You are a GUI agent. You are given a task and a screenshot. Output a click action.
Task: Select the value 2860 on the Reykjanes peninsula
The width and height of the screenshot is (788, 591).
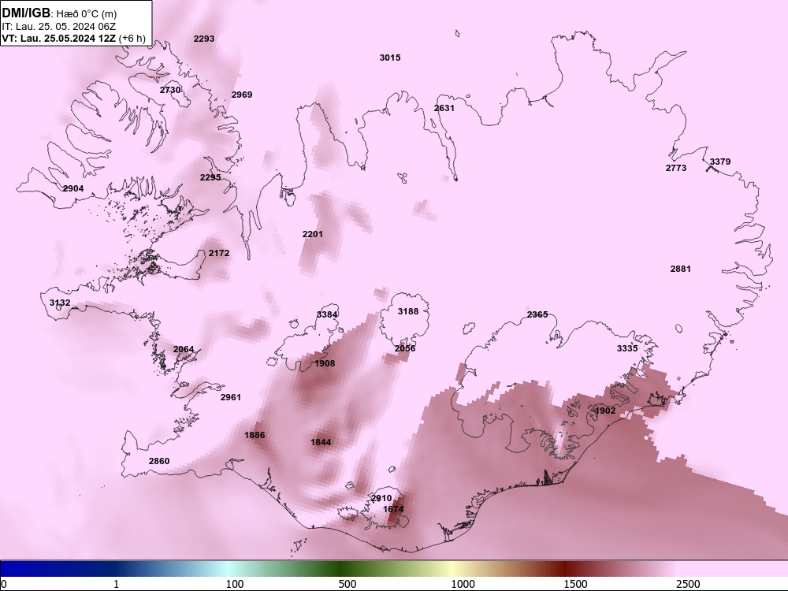(159, 461)
